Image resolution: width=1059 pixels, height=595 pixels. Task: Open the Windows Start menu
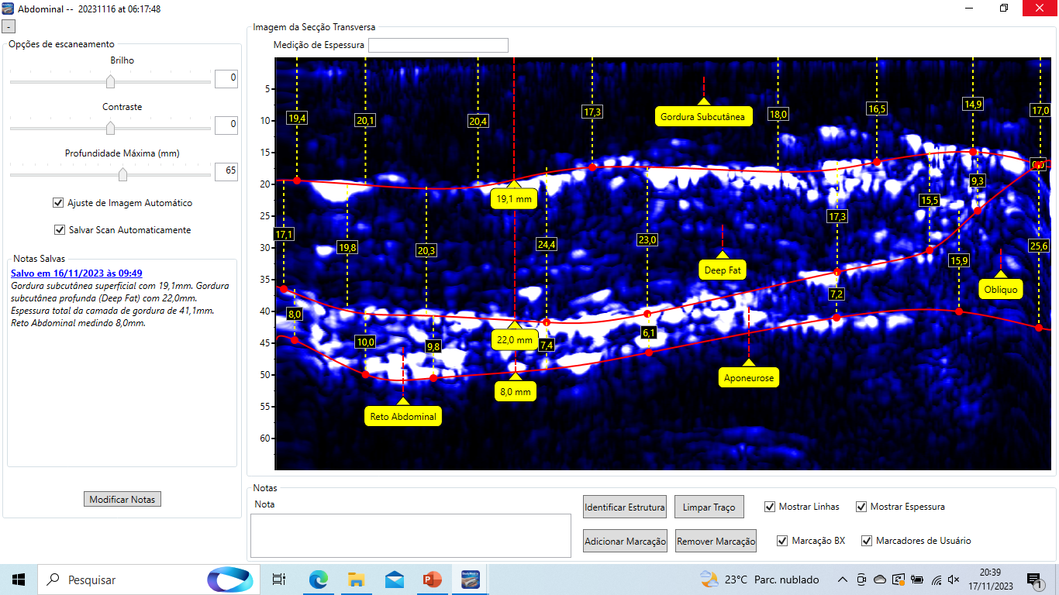19,580
